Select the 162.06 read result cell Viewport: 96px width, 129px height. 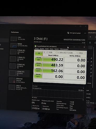pyautogui.click(x=53, y=71)
